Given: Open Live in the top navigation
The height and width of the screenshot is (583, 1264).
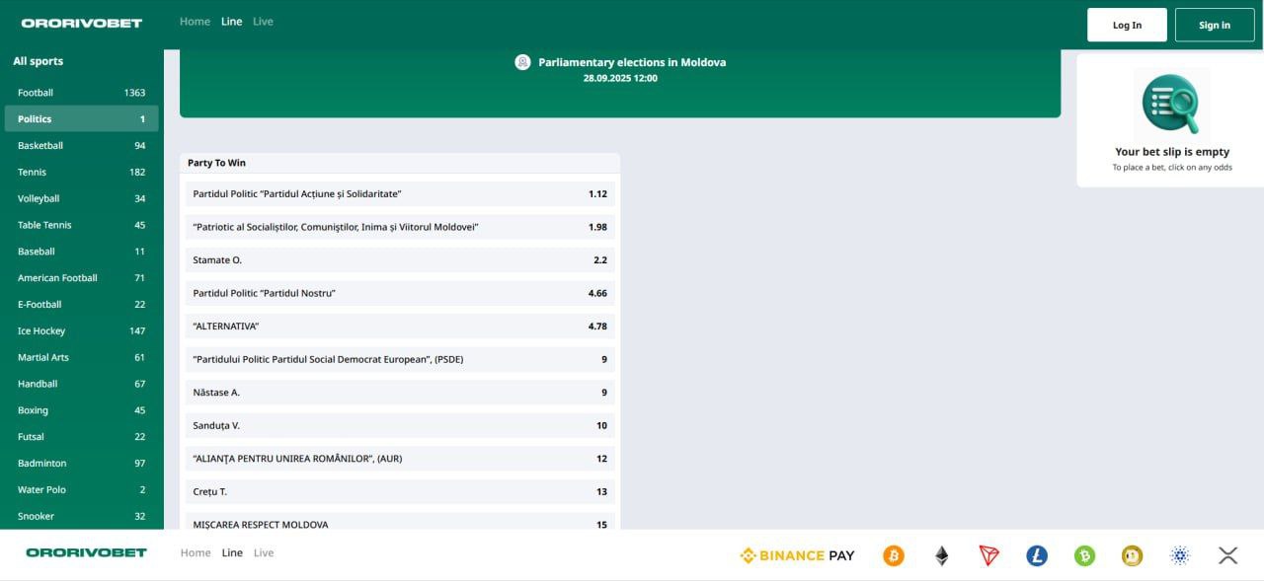Looking at the screenshot, I should coord(263,22).
